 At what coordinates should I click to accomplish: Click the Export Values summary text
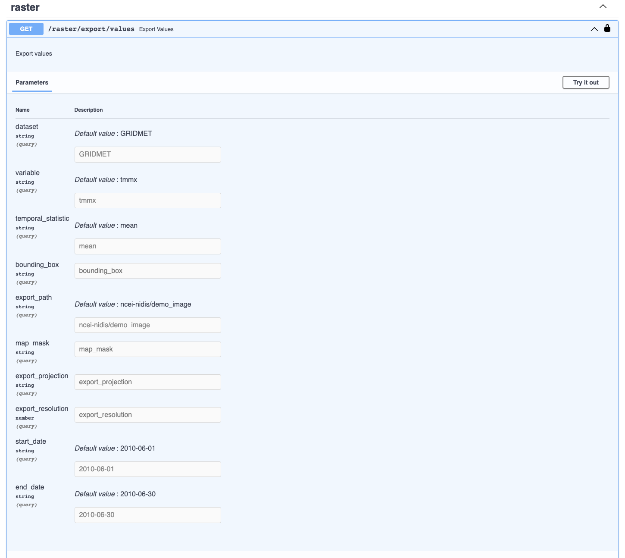pyautogui.click(x=156, y=29)
